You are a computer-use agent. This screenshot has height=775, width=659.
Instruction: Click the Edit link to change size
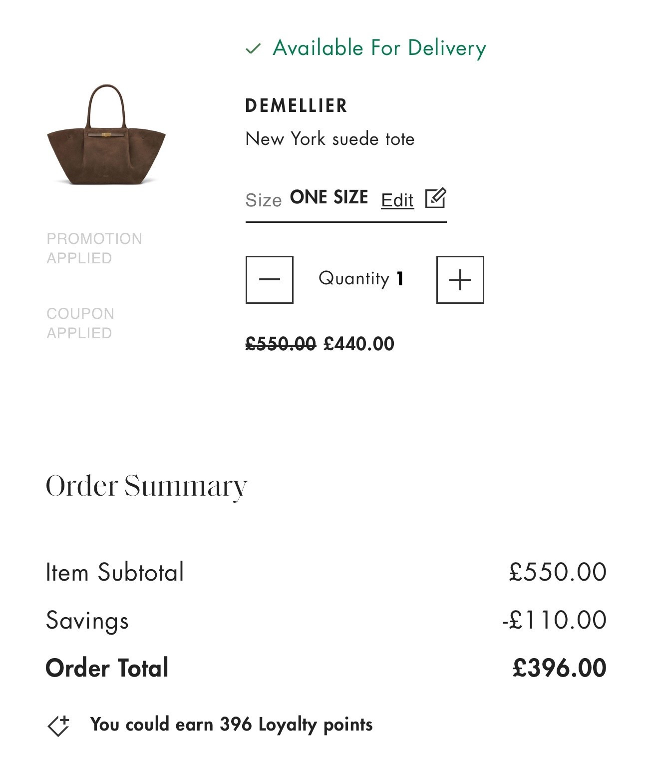pos(397,200)
